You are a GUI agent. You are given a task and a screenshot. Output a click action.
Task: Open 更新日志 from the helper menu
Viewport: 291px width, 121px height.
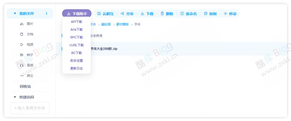click(x=77, y=69)
